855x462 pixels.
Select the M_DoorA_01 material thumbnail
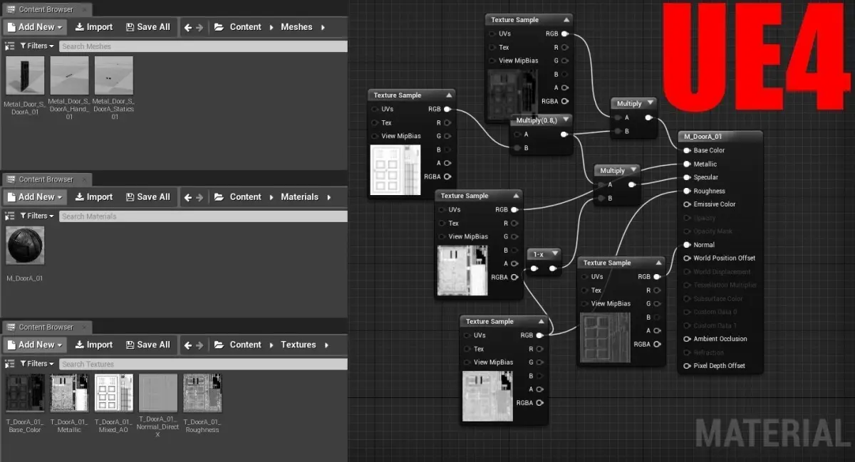pos(25,246)
